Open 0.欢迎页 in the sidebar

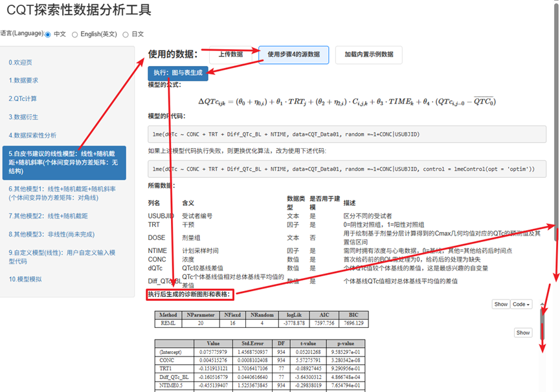pos(20,63)
